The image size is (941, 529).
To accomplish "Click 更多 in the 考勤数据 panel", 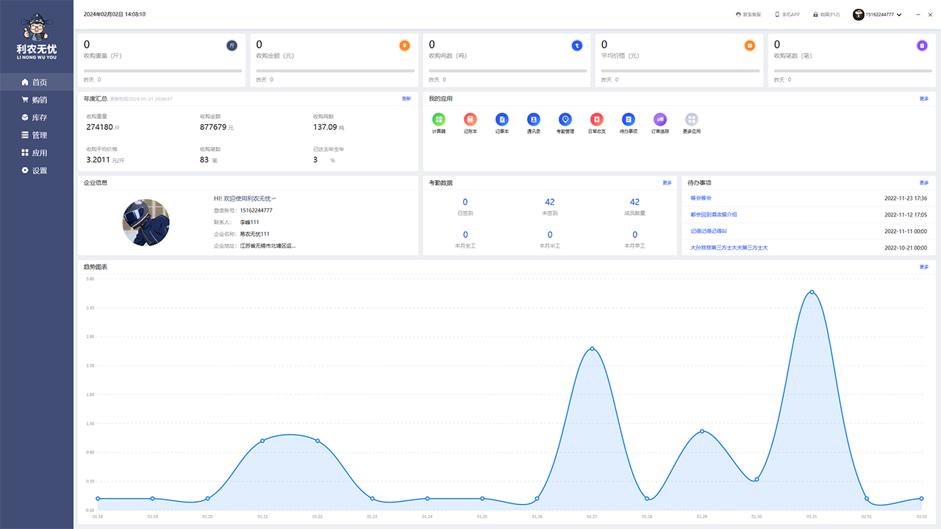I will pyautogui.click(x=667, y=182).
